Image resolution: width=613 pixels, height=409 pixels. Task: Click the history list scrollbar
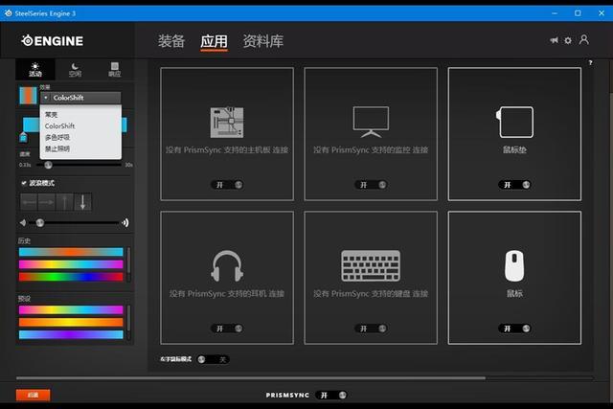[x=128, y=264]
